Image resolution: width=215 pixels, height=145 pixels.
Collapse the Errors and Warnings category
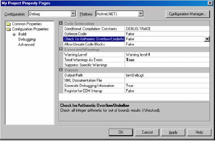pyautogui.click(x=61, y=49)
